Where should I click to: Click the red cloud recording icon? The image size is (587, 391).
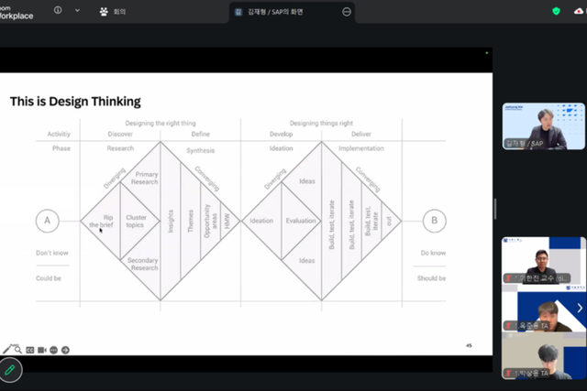(x=579, y=11)
